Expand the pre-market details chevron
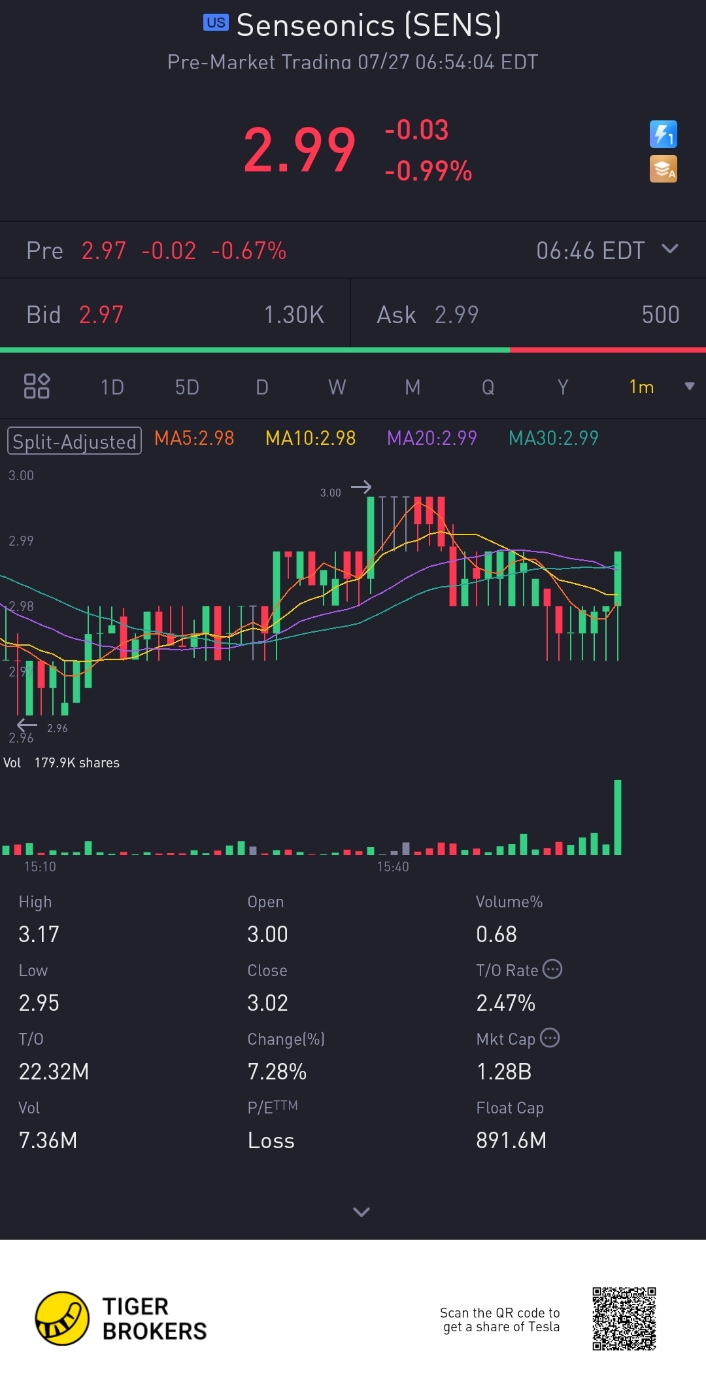 click(670, 249)
